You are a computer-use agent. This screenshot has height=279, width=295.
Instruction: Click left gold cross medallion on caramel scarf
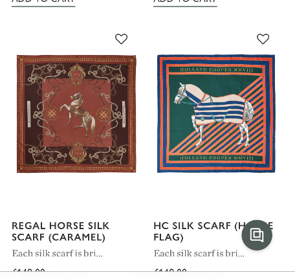pyautogui.click(x=52, y=114)
